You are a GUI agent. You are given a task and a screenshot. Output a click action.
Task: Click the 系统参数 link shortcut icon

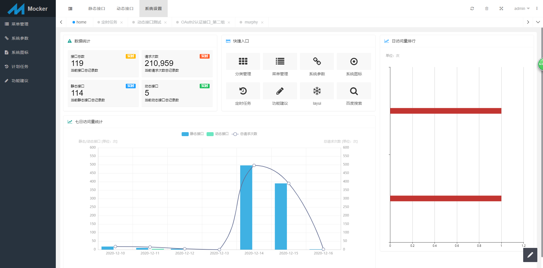click(x=317, y=61)
